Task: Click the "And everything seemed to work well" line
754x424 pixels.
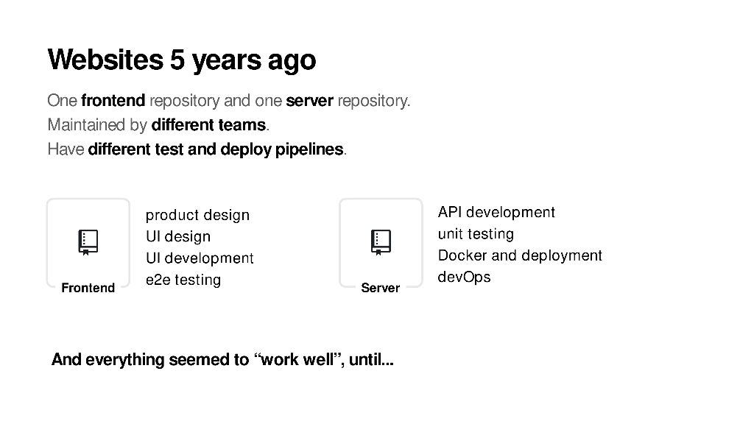Action: point(222,360)
